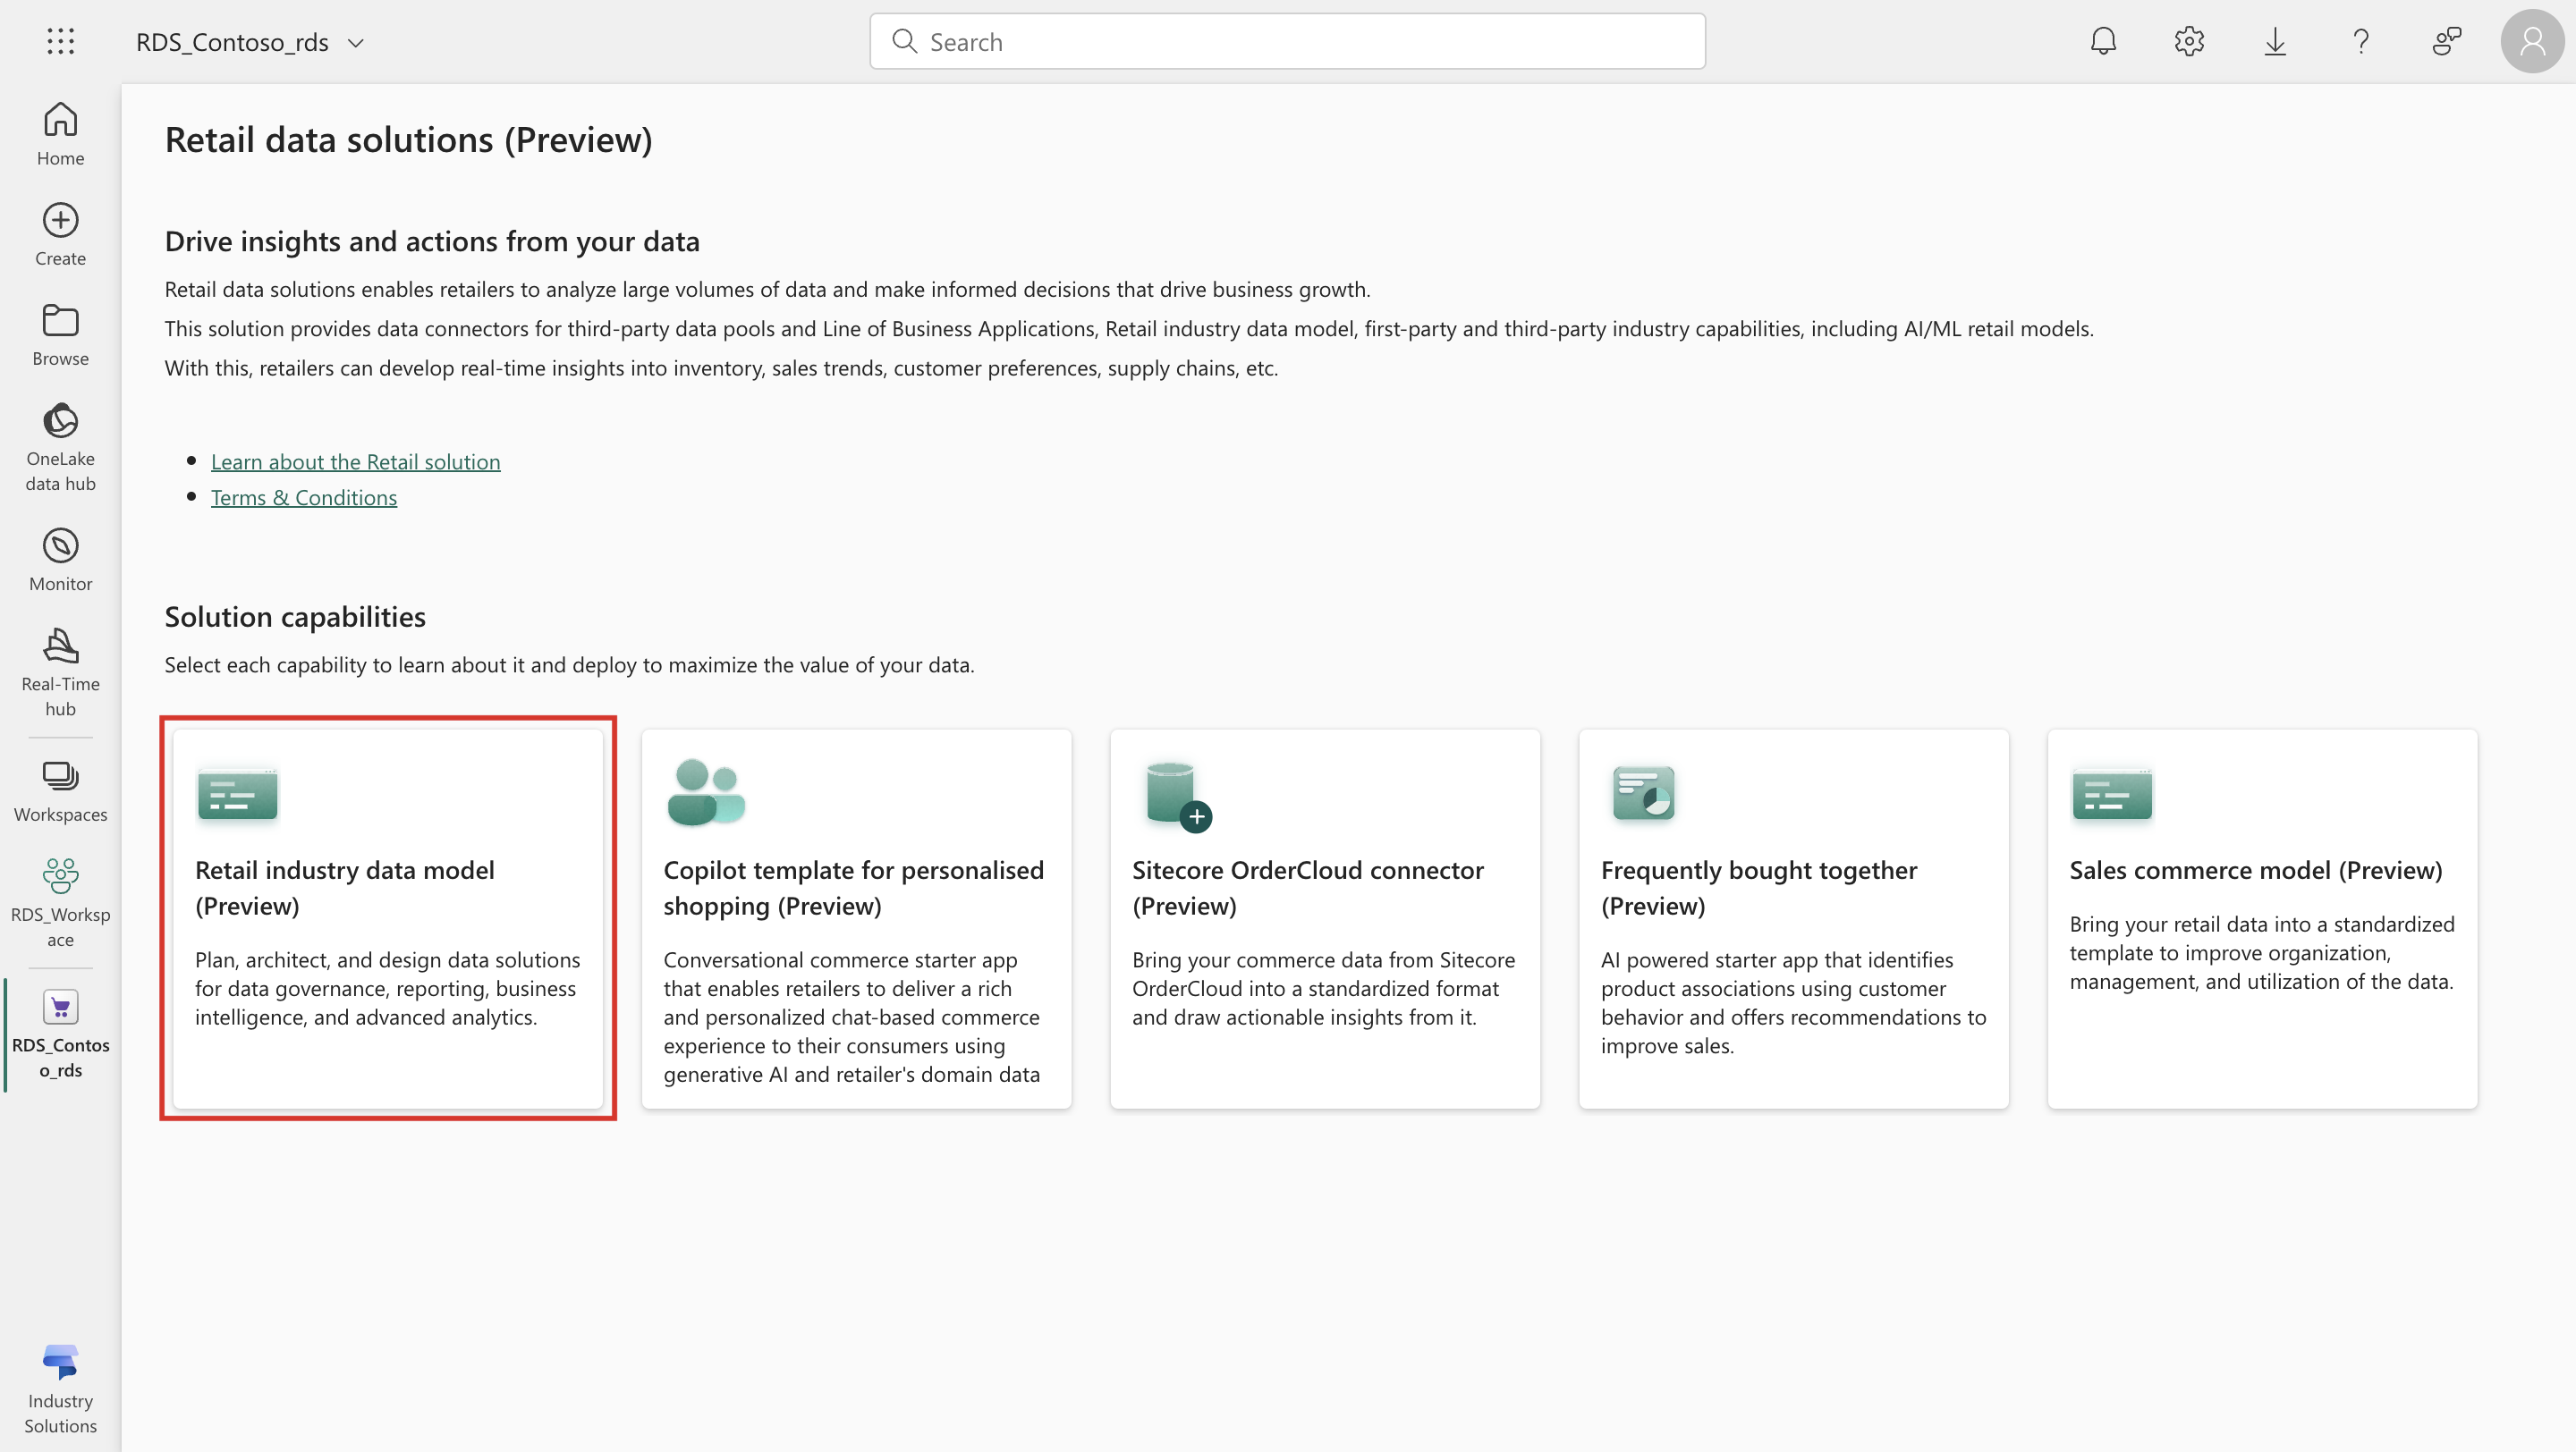The height and width of the screenshot is (1452, 2576).
Task: Click the Solution capabilities heading
Action: coord(295,617)
